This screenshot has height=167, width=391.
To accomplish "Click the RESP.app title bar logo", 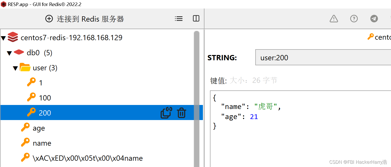I will click(x=4, y=4).
